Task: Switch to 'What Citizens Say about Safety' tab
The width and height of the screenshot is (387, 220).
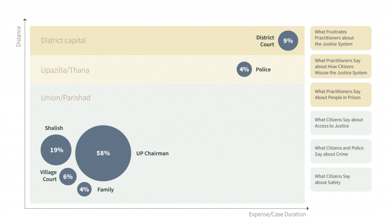Action: [x=341, y=179]
